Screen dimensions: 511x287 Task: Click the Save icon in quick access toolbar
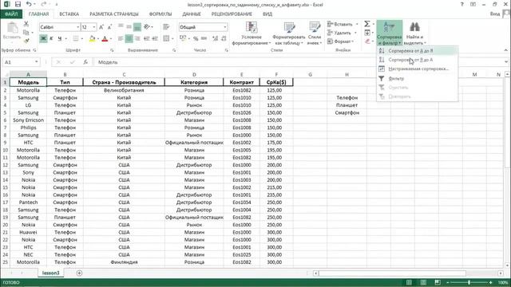click(x=18, y=4)
